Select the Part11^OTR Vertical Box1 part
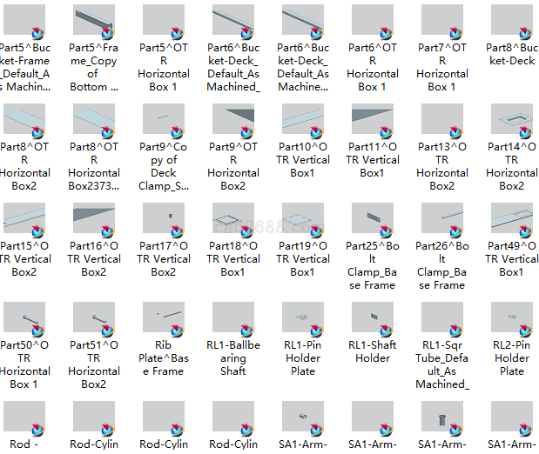The height and width of the screenshot is (454, 539). (372, 121)
